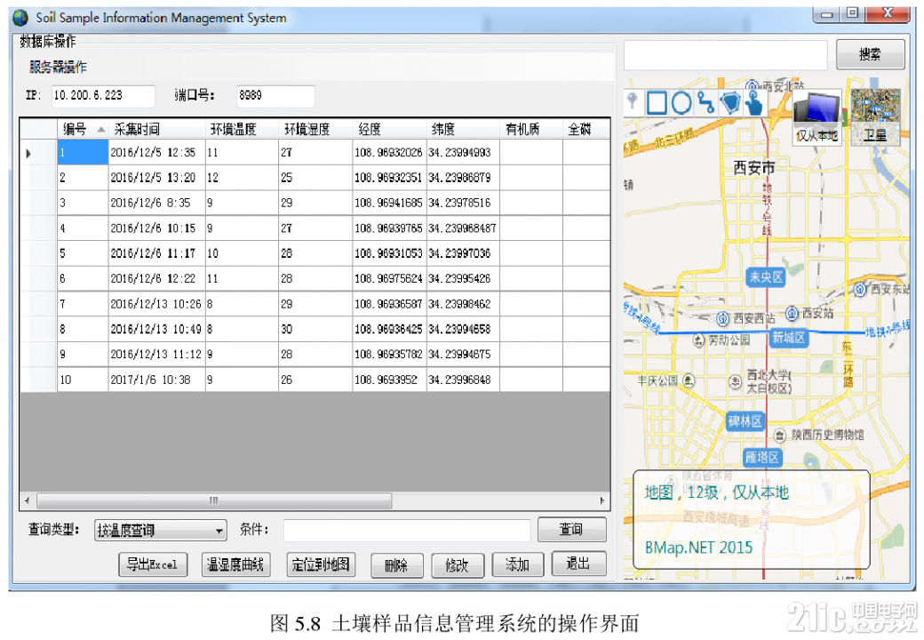
Task: Click the 查询 query button
Action: tap(571, 529)
